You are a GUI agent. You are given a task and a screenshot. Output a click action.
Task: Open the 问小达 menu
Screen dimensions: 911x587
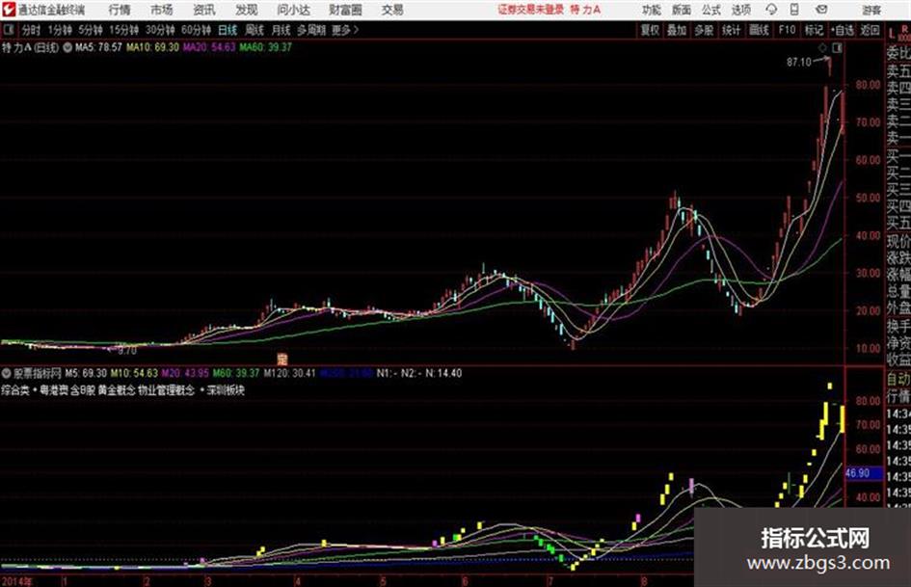coord(293,10)
